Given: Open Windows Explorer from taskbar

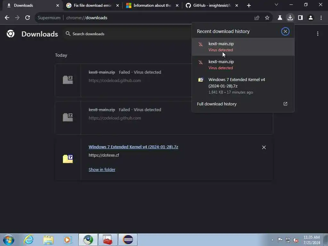Looking at the screenshot, I should tap(48, 240).
